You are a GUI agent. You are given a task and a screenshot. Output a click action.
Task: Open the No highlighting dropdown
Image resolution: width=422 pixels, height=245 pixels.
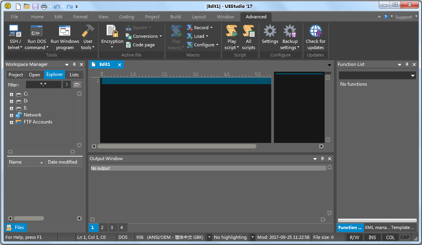[230, 237]
